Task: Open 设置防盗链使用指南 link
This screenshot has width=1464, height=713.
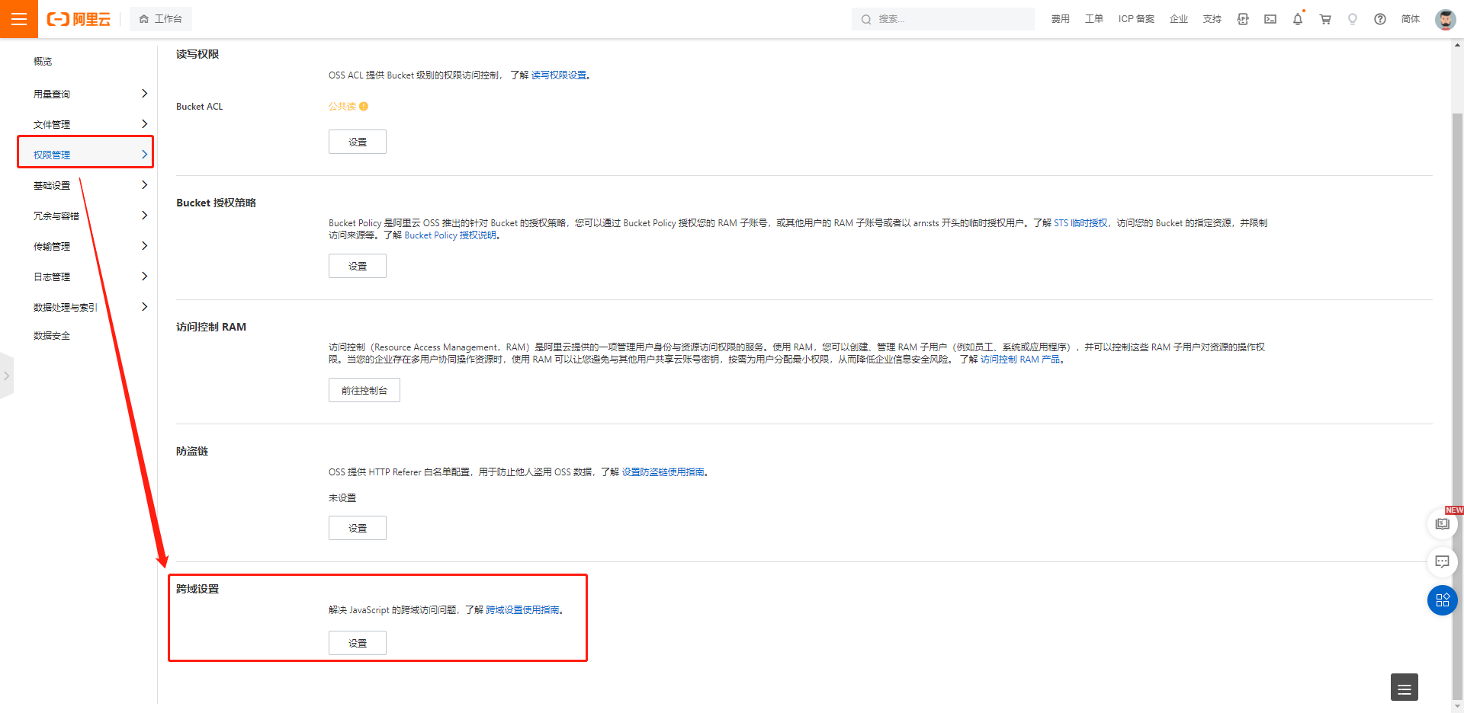Action: (663, 472)
